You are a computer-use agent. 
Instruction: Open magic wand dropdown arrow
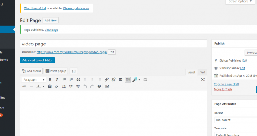139,80
